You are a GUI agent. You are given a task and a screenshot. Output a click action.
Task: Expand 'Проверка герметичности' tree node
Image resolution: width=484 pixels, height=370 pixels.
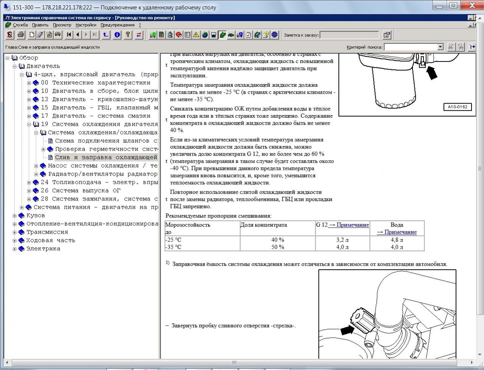44,149
